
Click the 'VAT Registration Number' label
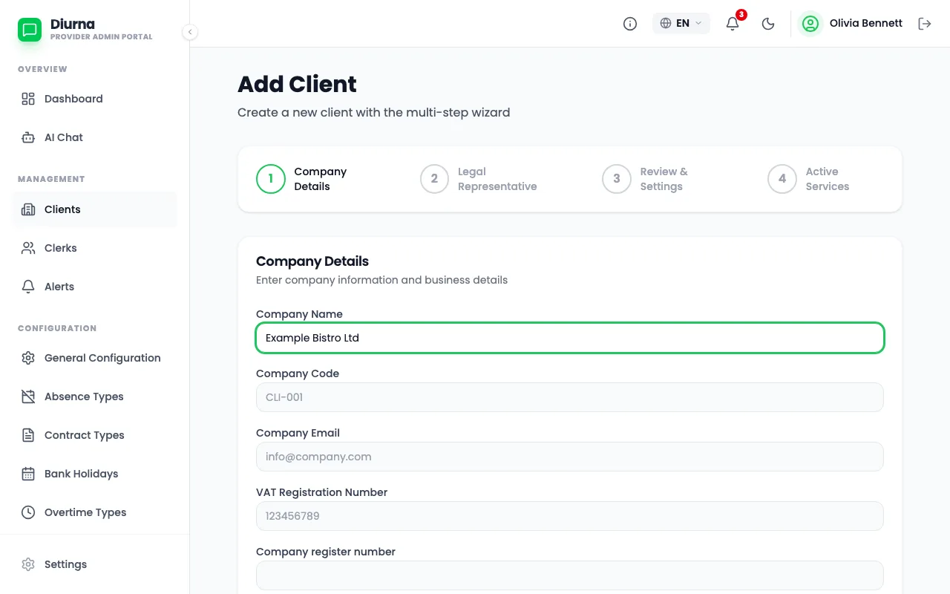click(x=321, y=492)
